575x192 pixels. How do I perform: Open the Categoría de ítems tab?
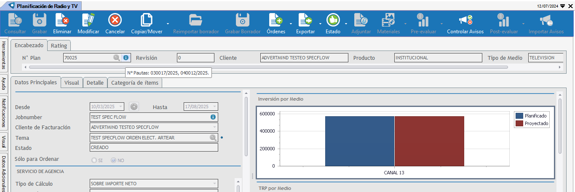point(135,83)
